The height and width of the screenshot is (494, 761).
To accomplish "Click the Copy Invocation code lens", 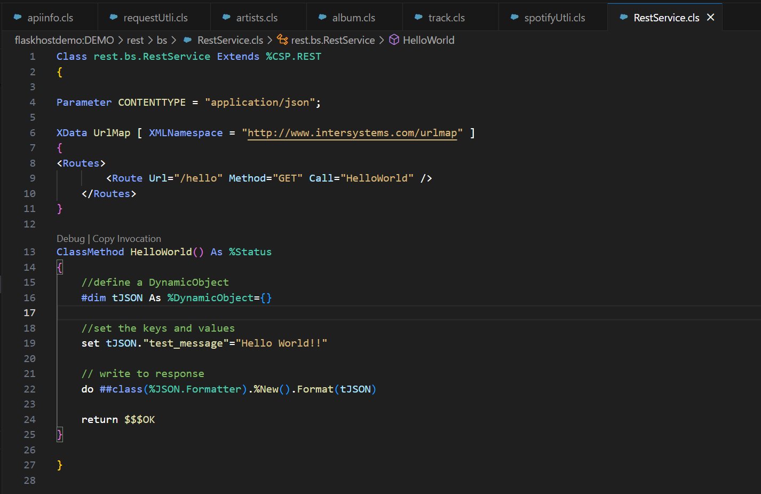I will [x=126, y=239].
